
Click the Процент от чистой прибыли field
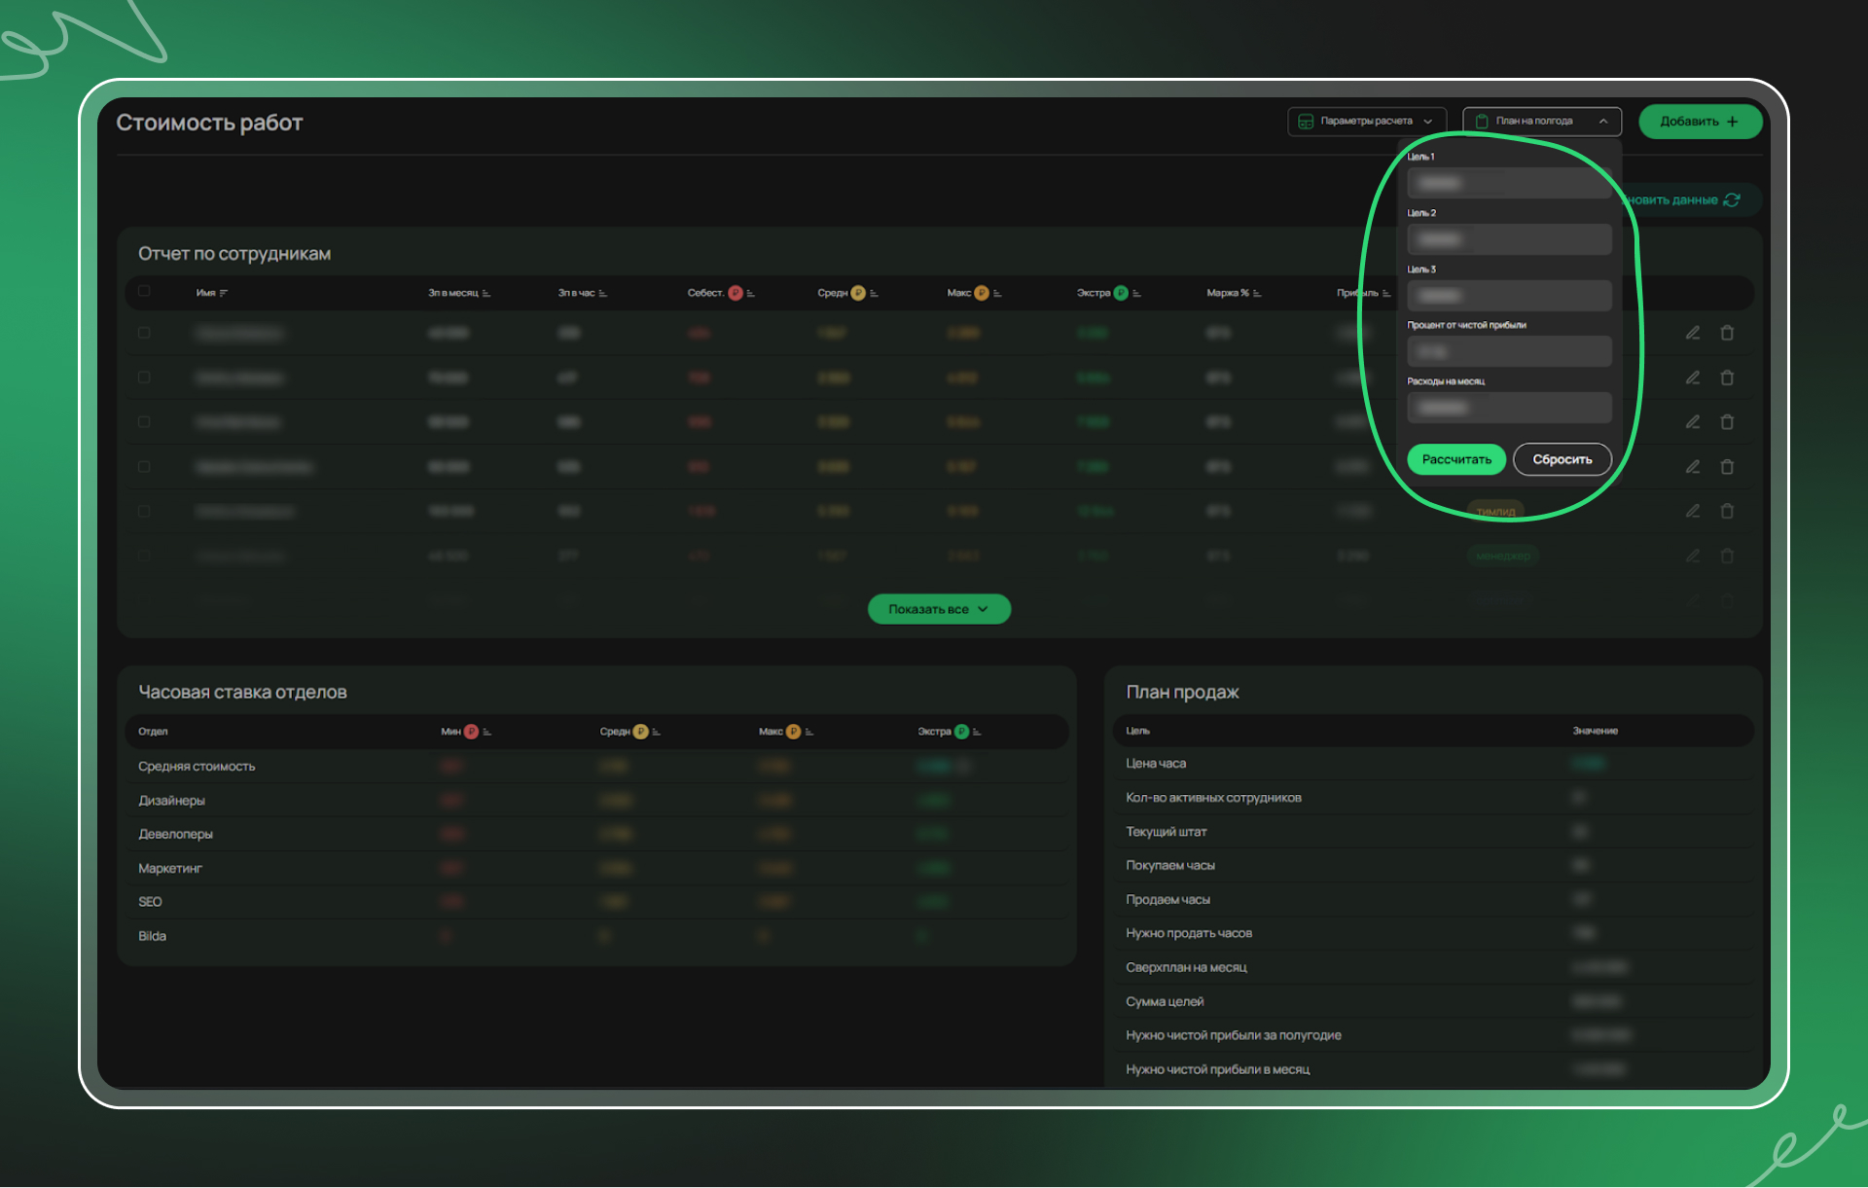1509,351
